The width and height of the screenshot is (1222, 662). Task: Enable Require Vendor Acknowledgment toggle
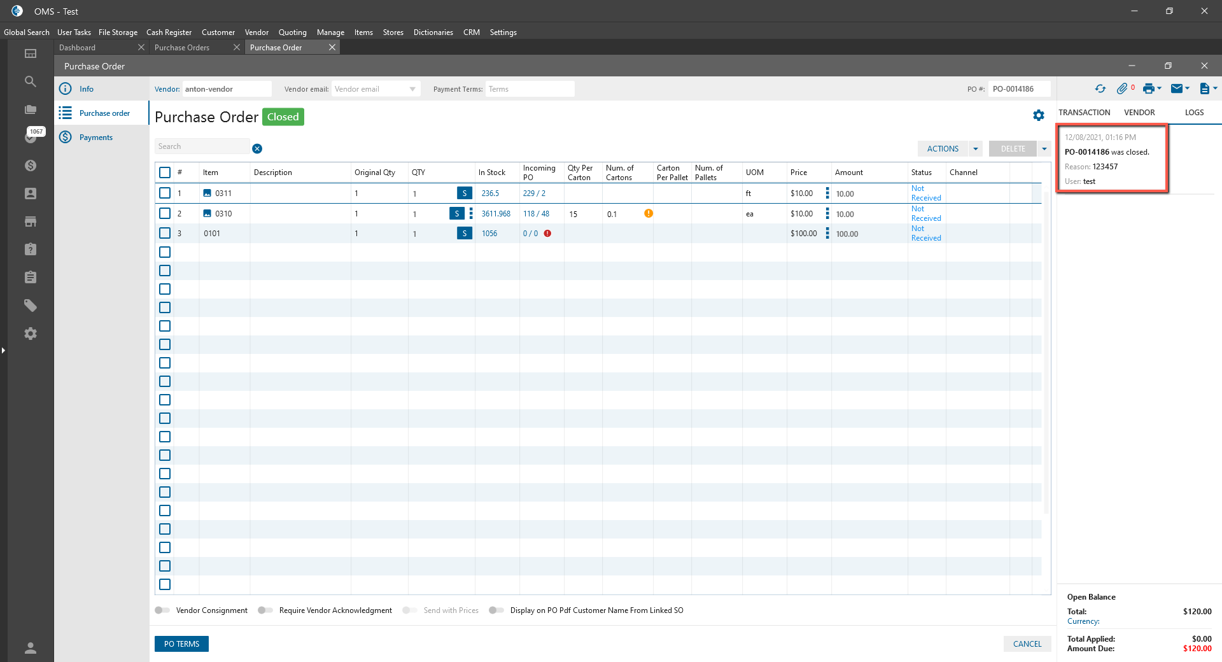point(265,610)
